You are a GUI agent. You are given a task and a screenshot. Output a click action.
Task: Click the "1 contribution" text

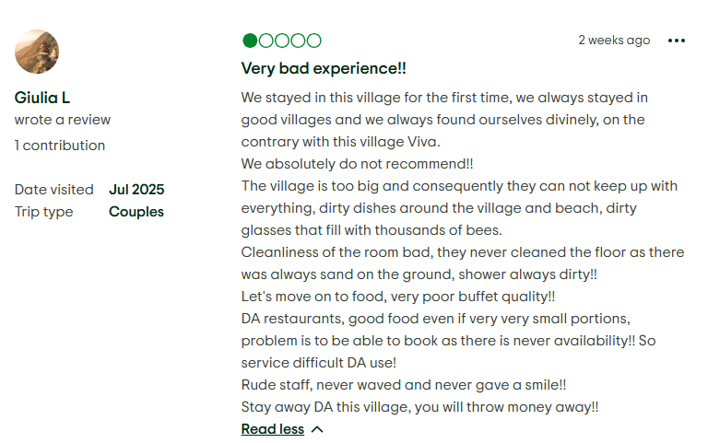[60, 146]
